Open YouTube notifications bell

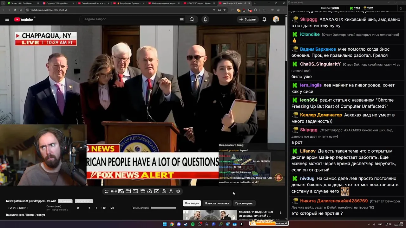coord(264,19)
